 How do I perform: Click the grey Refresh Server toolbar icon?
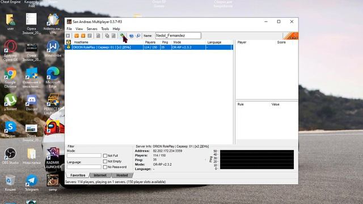pos(90,36)
